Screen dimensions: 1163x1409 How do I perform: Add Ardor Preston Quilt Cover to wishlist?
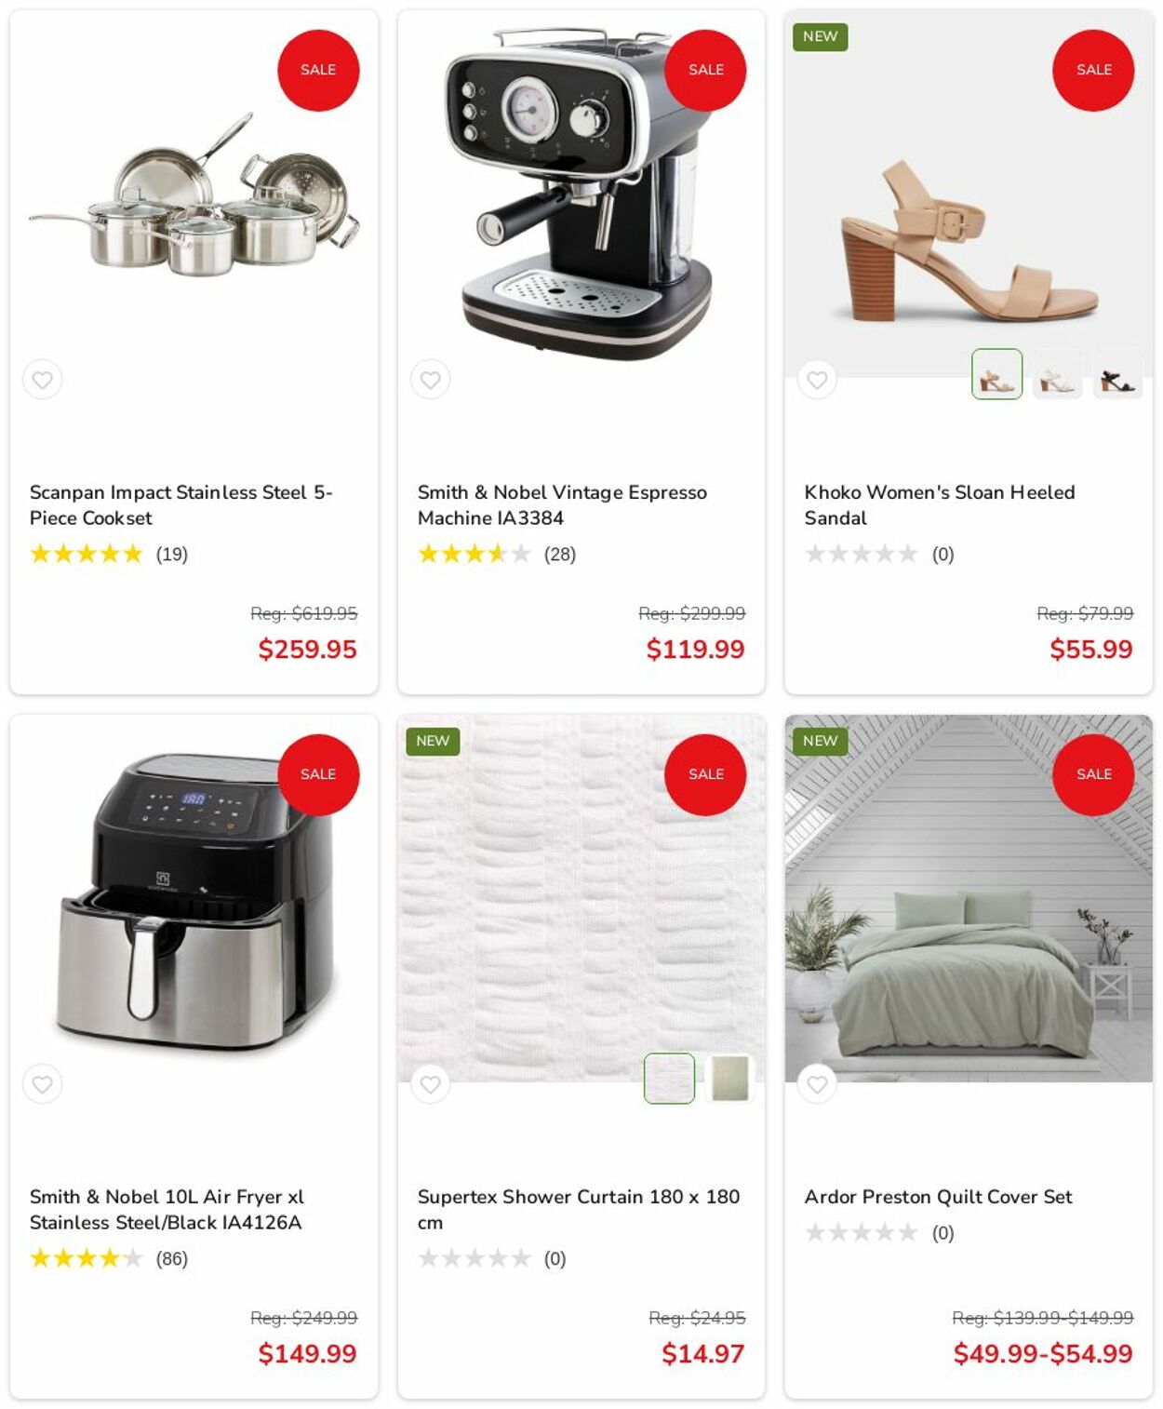click(x=817, y=1084)
